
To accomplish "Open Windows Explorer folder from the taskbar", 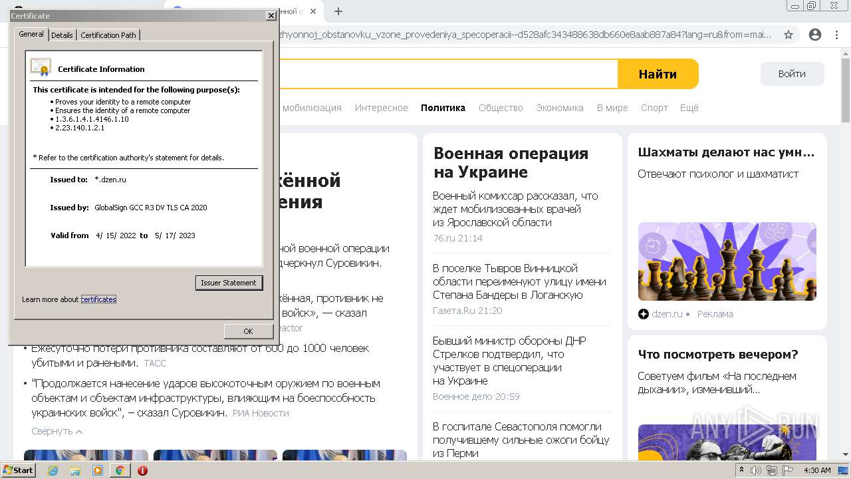I will 75,470.
